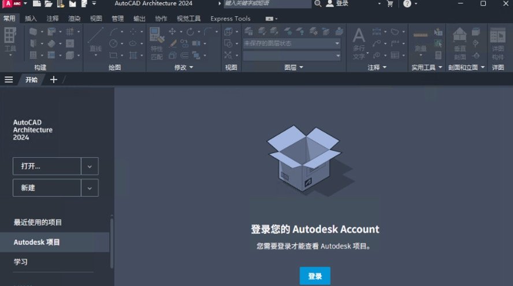Viewport: 513px width, 286px height.
Task: Select the Rotate tool in 修改 panel
Action: [x=190, y=31]
